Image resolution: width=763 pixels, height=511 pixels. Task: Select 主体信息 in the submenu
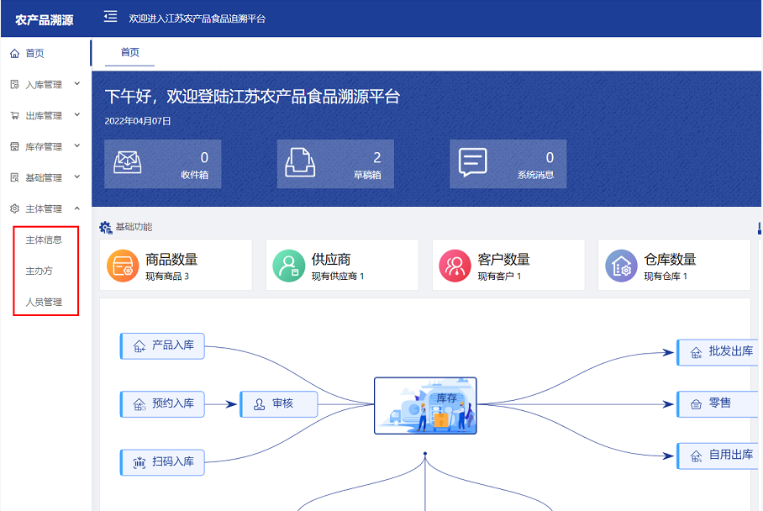pos(44,240)
